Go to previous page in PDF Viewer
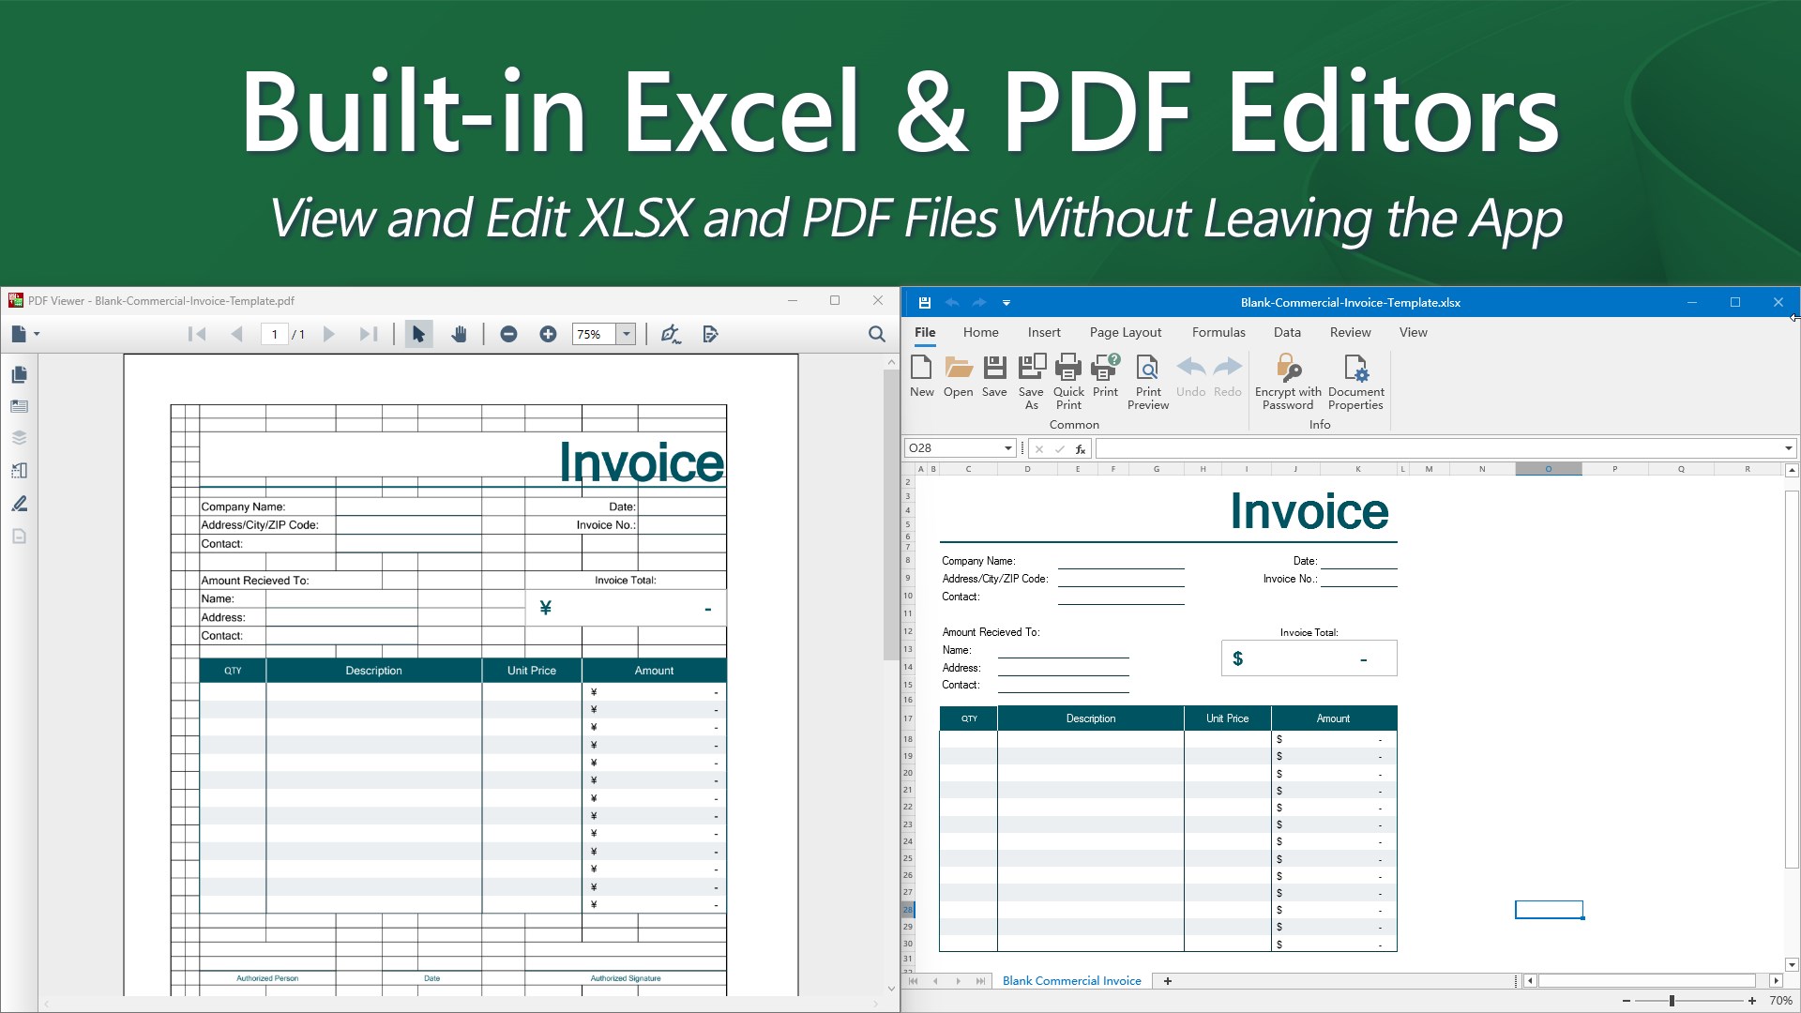1801x1013 pixels. click(x=236, y=334)
